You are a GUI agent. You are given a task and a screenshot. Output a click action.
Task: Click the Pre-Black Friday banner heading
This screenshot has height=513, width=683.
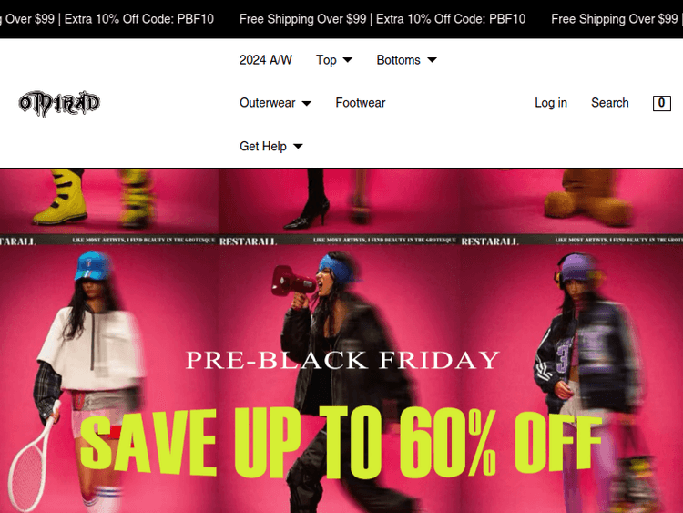tap(342, 360)
